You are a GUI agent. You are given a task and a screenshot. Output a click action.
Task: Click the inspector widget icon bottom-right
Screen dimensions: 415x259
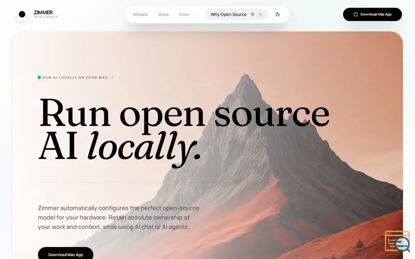point(397,241)
